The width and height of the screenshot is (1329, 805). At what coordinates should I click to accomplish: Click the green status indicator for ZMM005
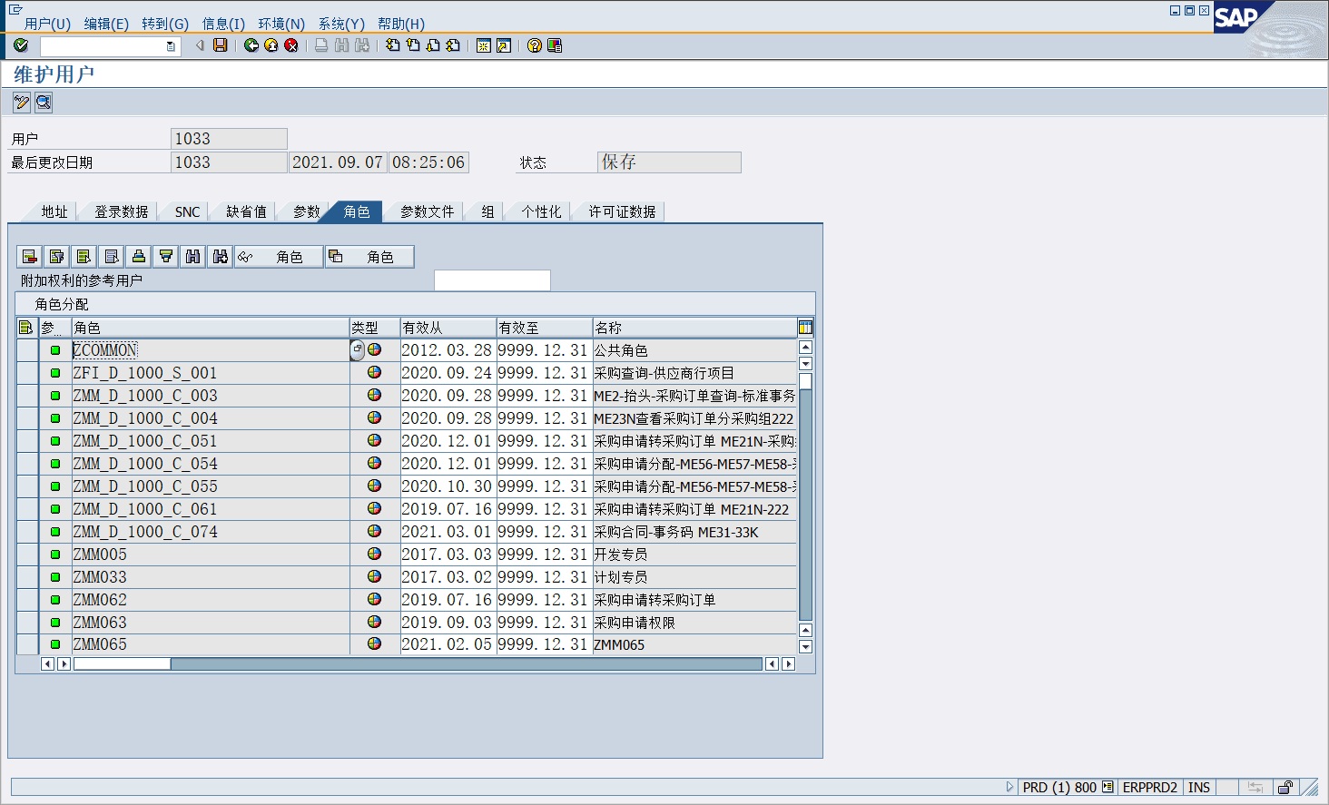point(55,554)
